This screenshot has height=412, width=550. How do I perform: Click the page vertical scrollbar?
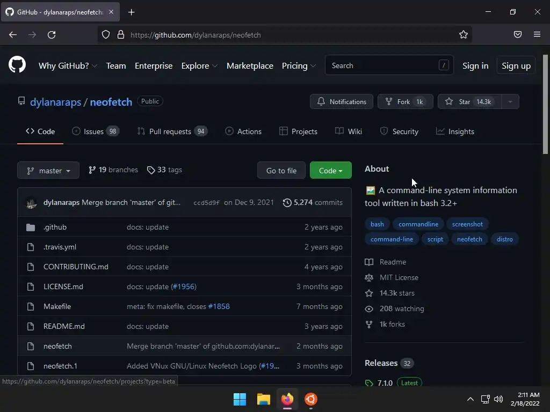click(545, 105)
